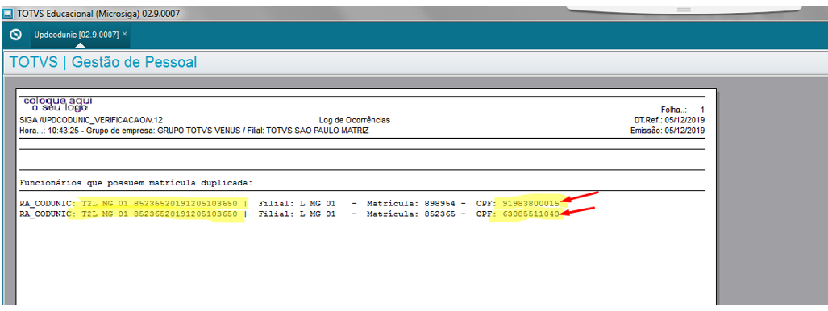828x311 pixels.
Task: Click CPF 91983800015 value
Action: [531, 202]
